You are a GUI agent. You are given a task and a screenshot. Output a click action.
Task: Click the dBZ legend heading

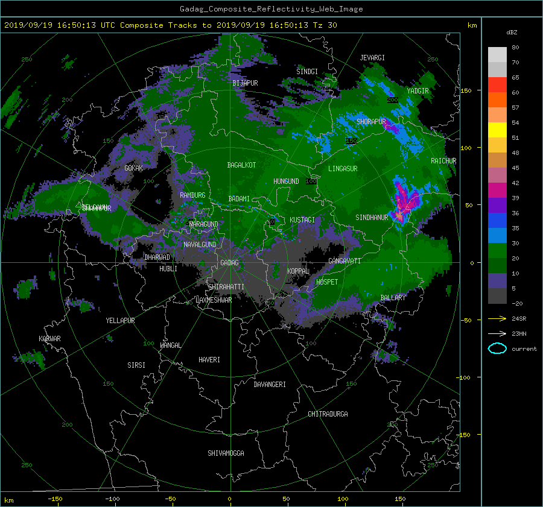coord(512,32)
